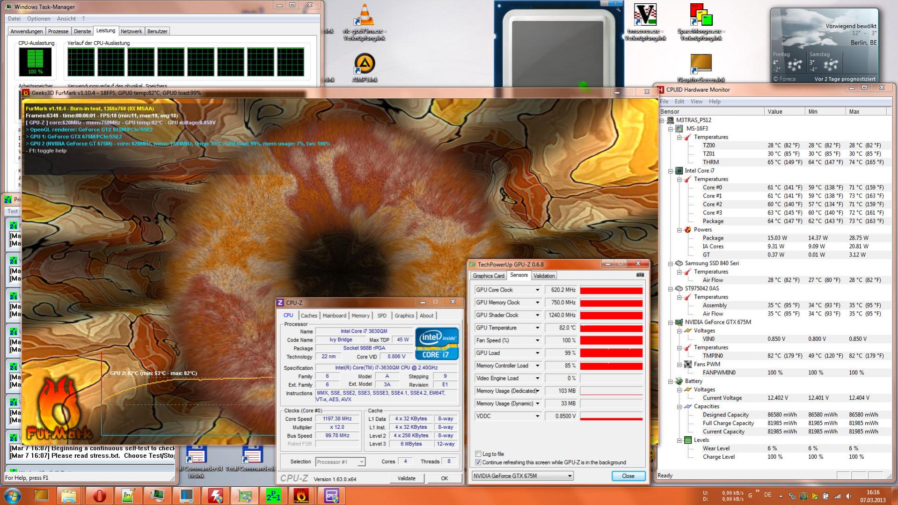The width and height of the screenshot is (898, 505).
Task: Click the CPU-Z title bar Z icon
Action: point(280,303)
